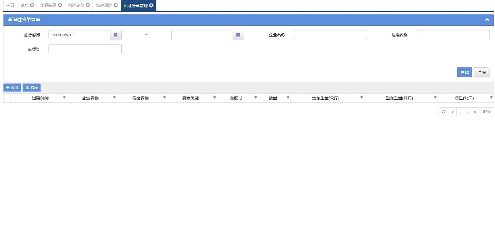This screenshot has width=495, height=235.
Task: Sort table by 重车重量(公斤) column arrows
Action: coord(435,98)
